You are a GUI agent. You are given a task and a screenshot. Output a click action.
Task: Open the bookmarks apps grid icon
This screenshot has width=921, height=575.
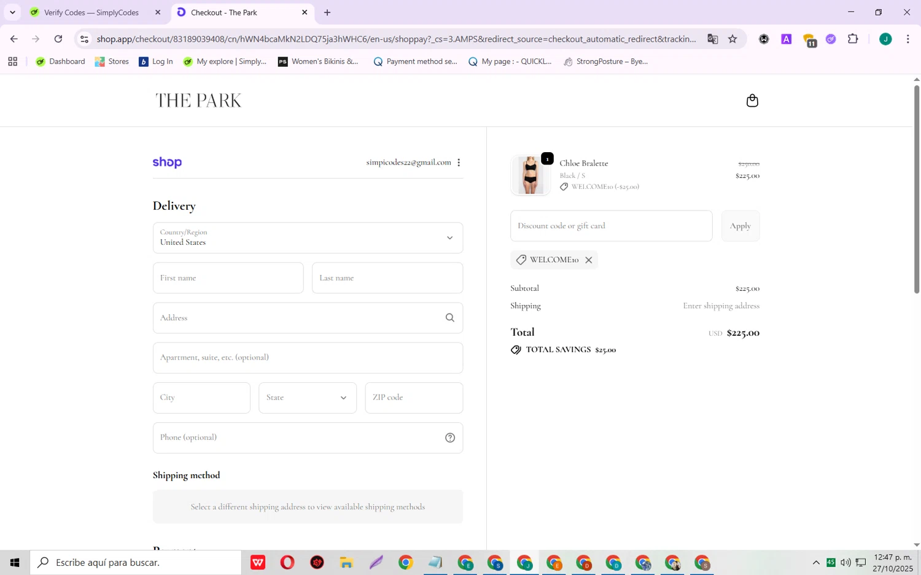pos(12,61)
